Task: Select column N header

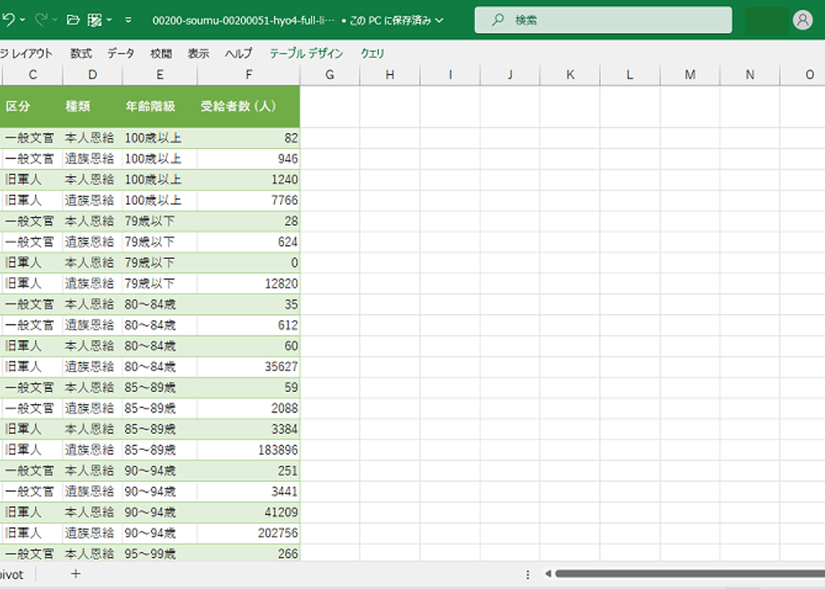Action: pyautogui.click(x=750, y=75)
